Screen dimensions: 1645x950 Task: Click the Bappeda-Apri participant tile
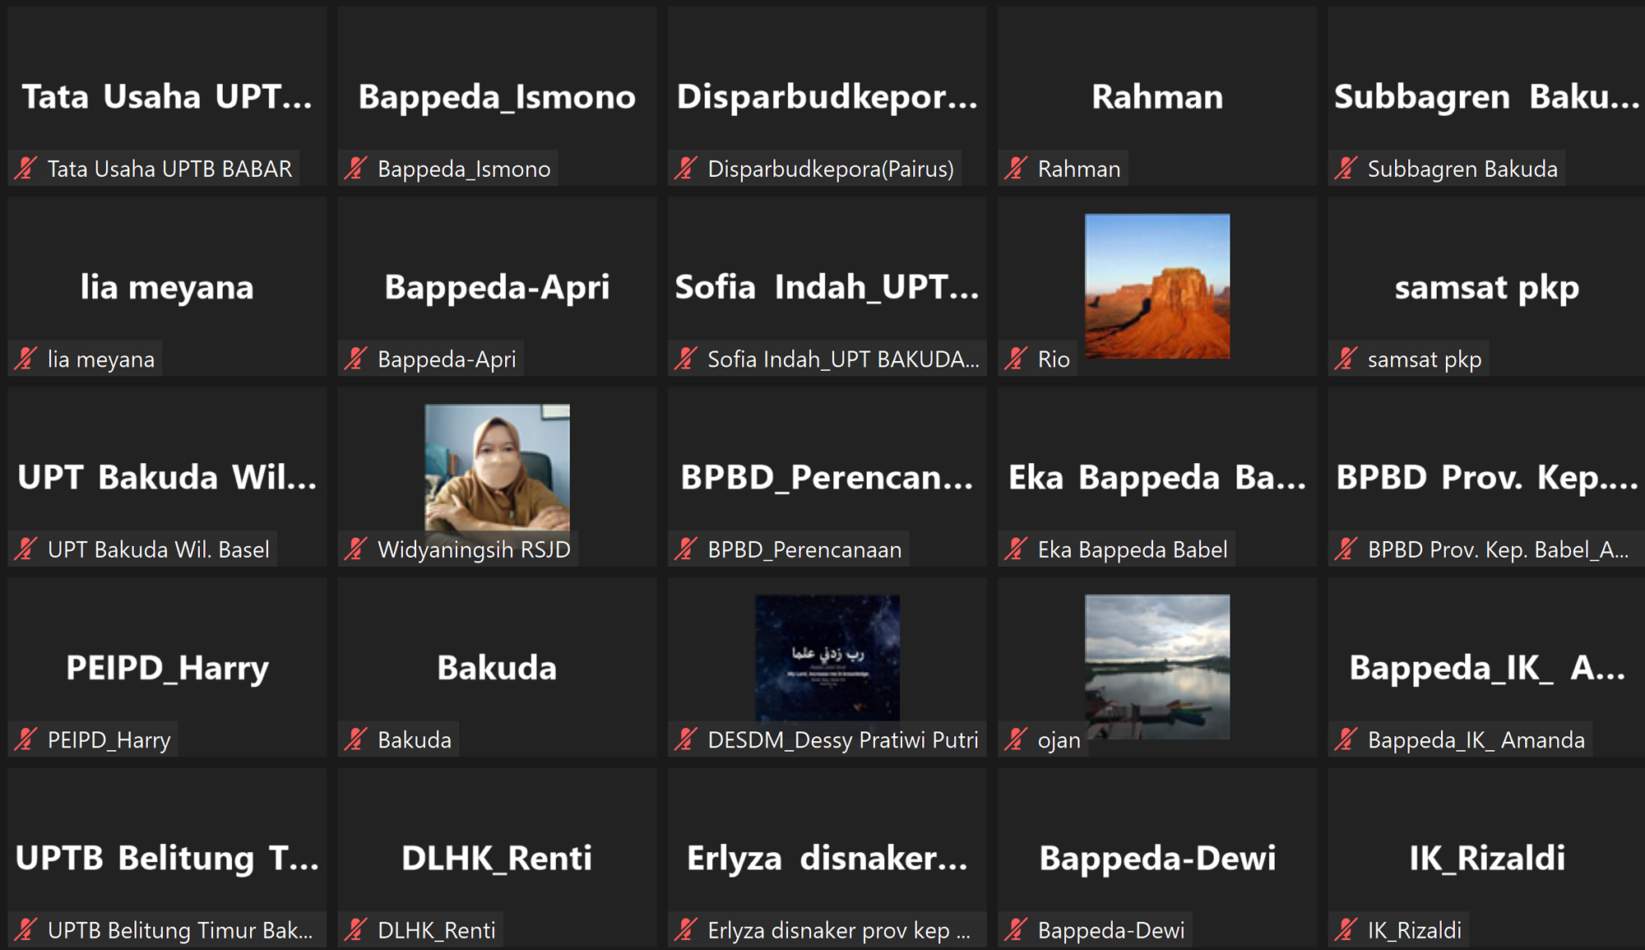click(497, 286)
